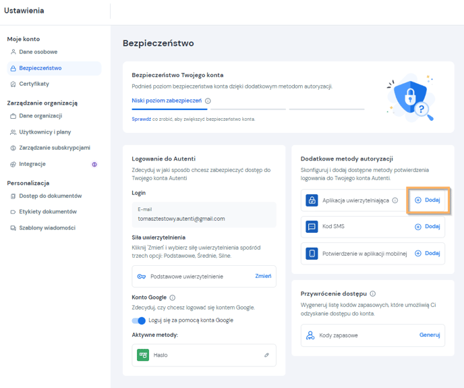
Task: Click the Ustawienia page title
Action: click(x=24, y=11)
